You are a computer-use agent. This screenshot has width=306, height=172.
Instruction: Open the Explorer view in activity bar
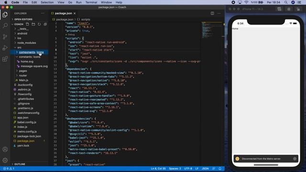tap(5, 15)
